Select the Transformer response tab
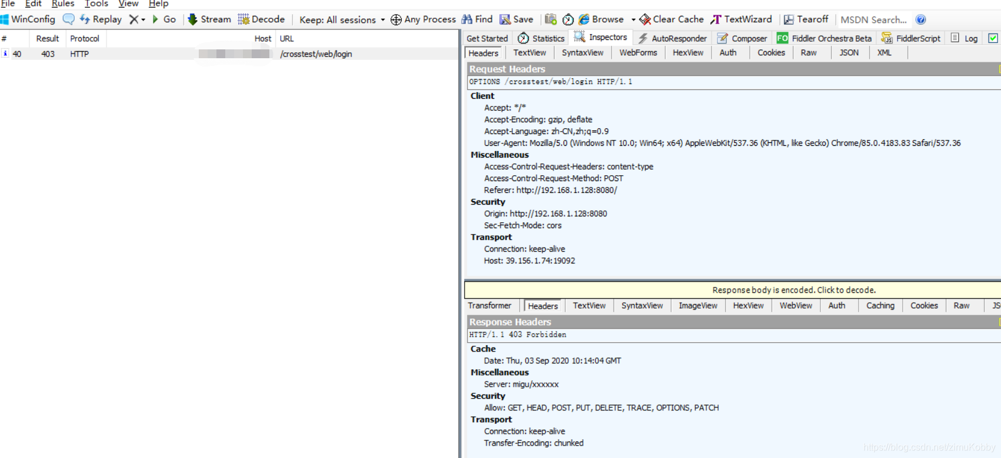The height and width of the screenshot is (458, 1001). click(x=489, y=306)
